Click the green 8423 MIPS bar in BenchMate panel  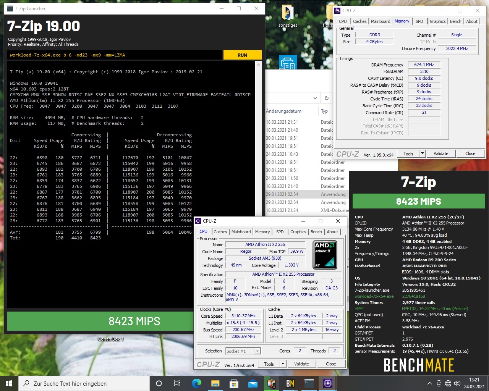[x=419, y=201]
